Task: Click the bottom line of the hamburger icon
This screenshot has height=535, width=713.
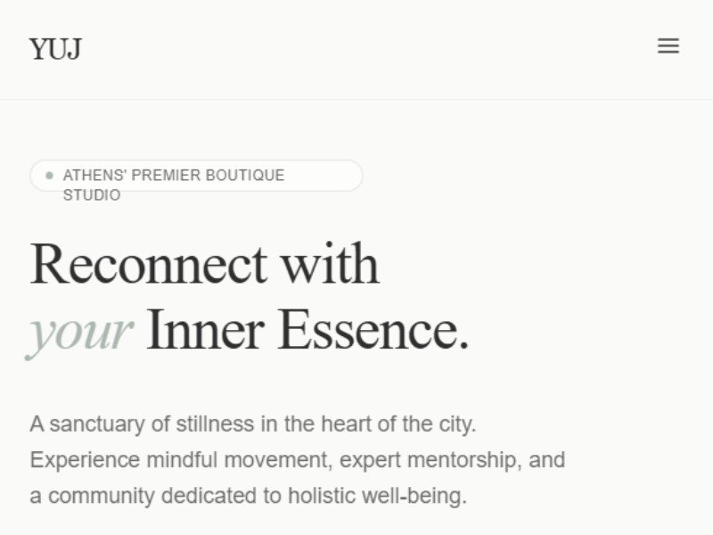Action: click(668, 52)
